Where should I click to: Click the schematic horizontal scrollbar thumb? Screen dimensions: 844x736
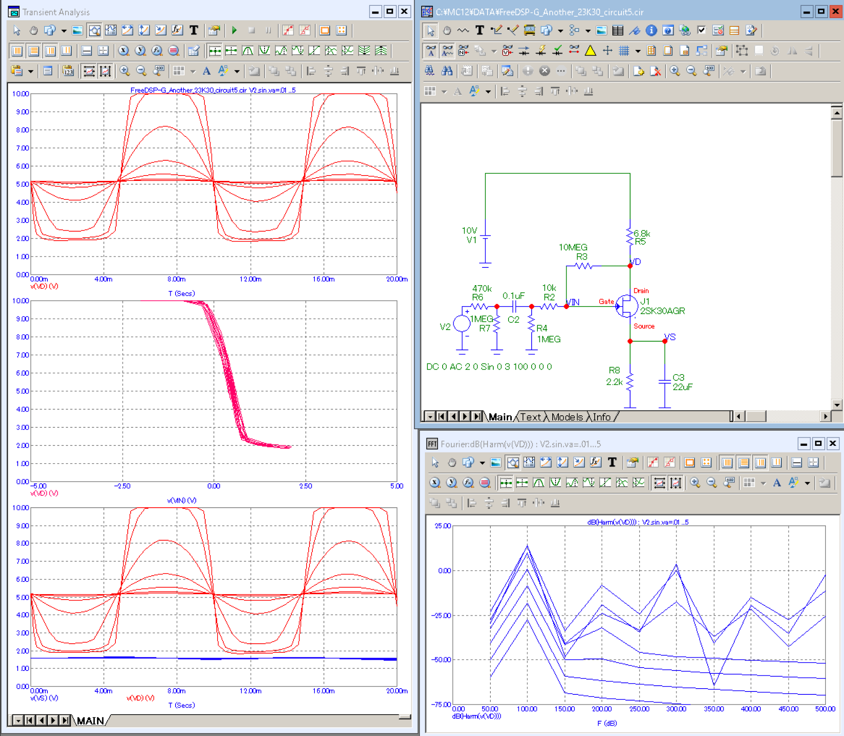(756, 417)
